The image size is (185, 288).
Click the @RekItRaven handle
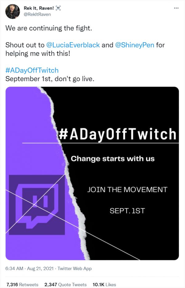pyautogui.click(x=37, y=14)
